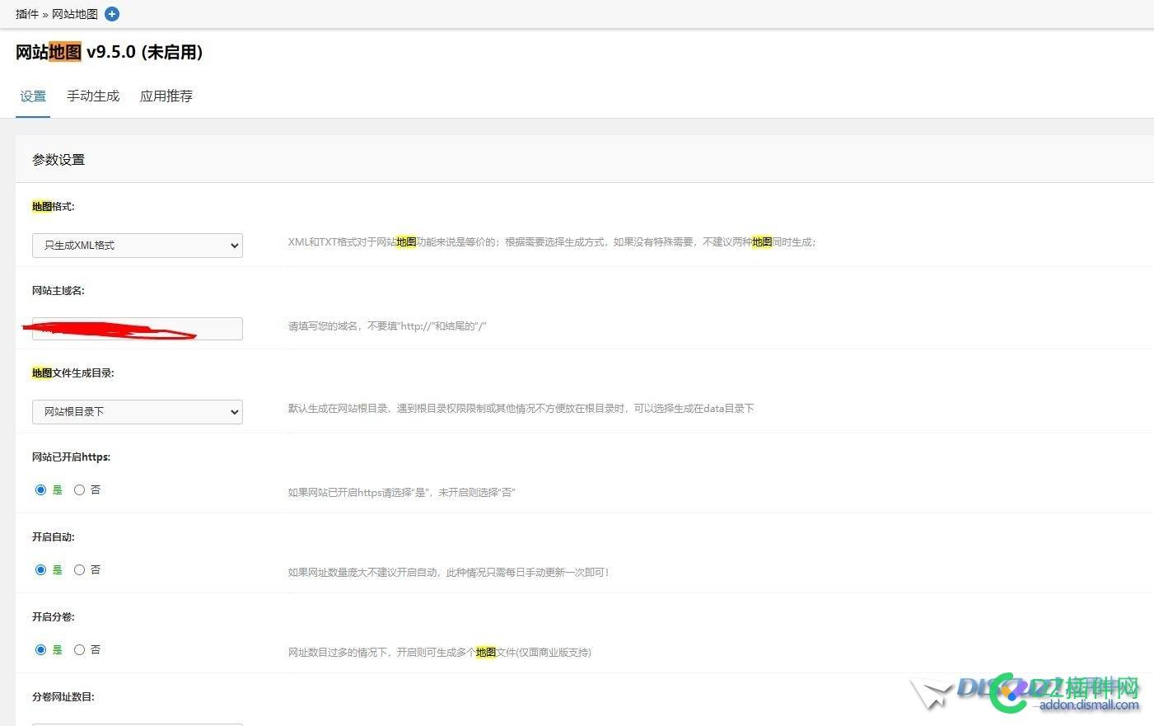Click the 网站主域名 input field
The image size is (1154, 726).
138,329
